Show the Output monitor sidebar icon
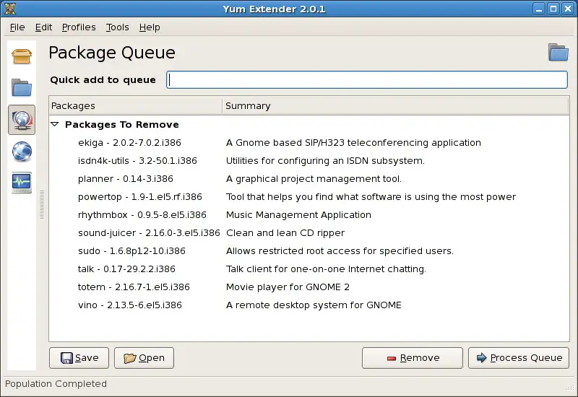This screenshot has width=578, height=397. (22, 183)
